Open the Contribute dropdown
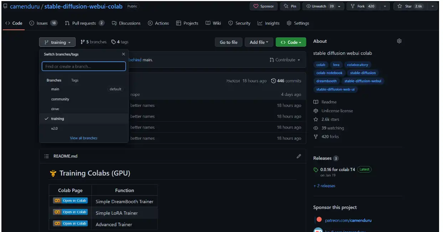Viewport: 443px width, 232px height. tap(285, 60)
